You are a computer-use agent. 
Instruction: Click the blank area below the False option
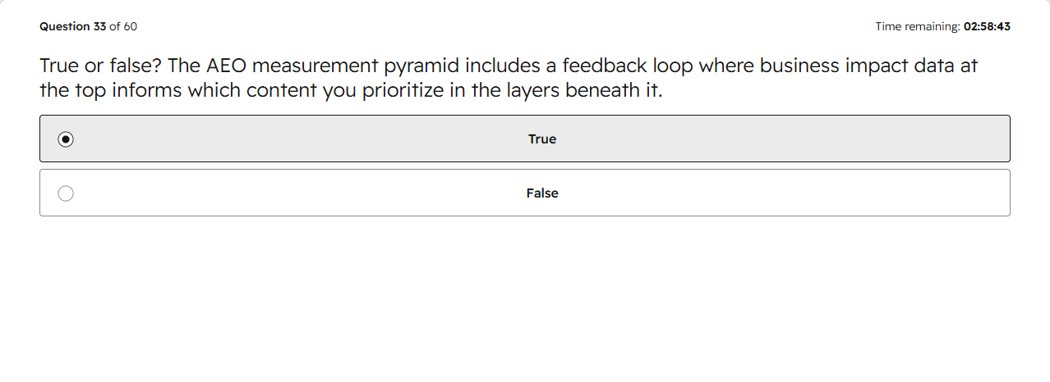pos(525,299)
